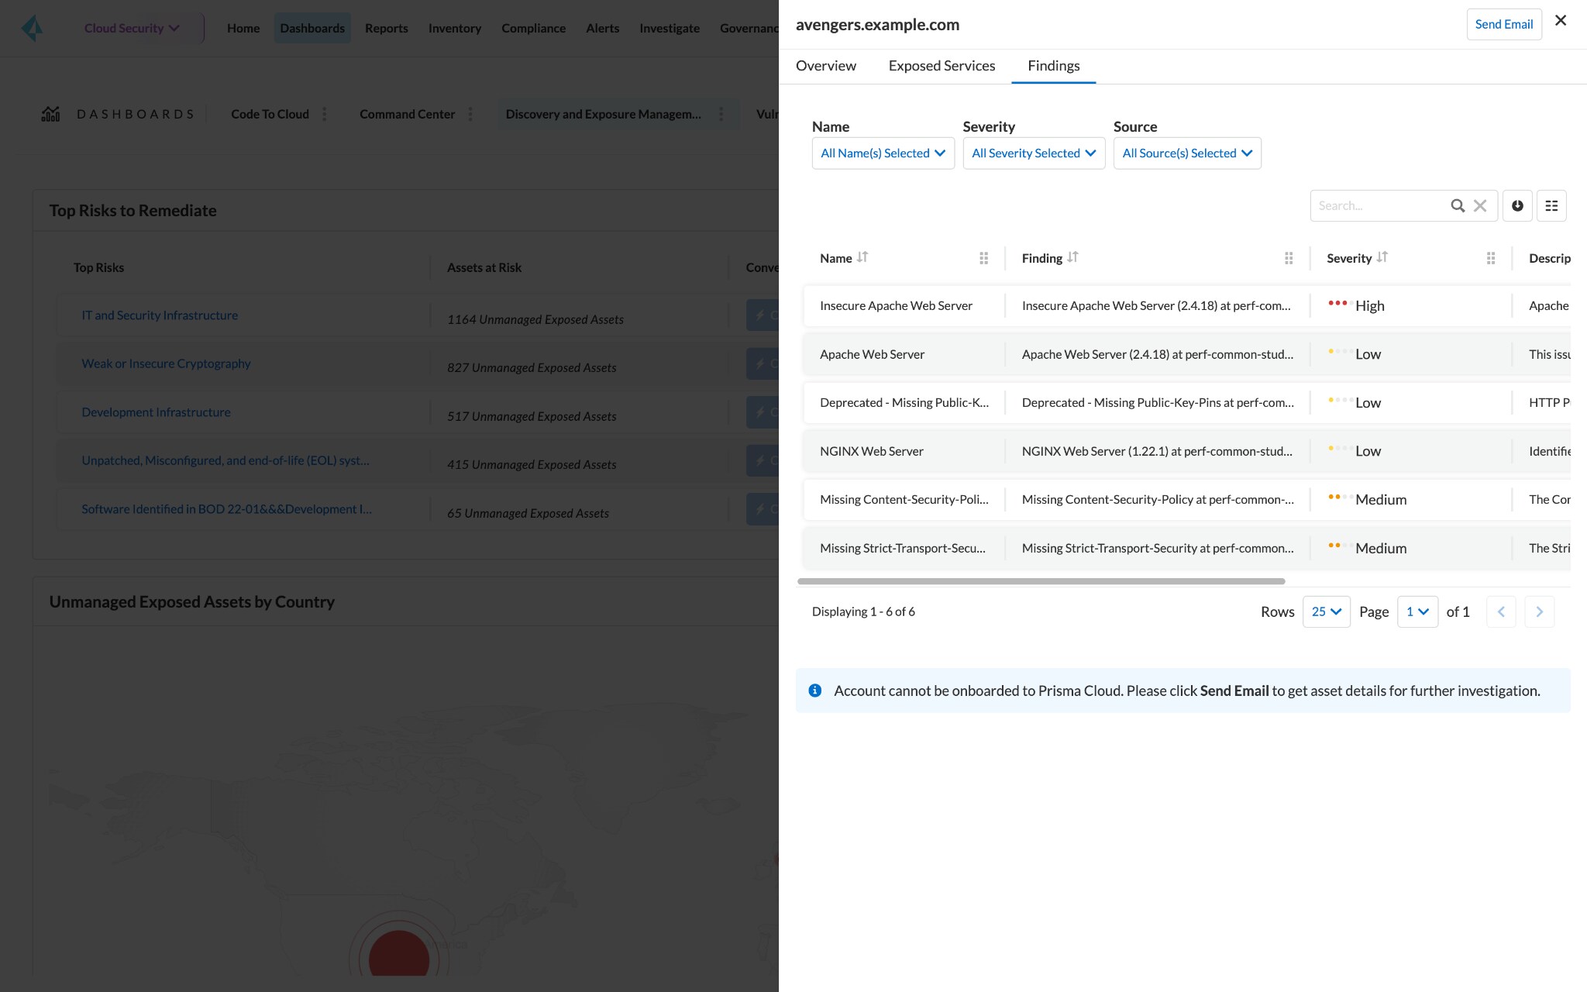Click the previous page navigation arrow

[1501, 611]
